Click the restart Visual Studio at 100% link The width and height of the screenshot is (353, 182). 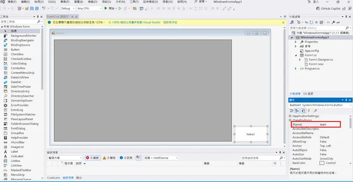click(x=135, y=22)
